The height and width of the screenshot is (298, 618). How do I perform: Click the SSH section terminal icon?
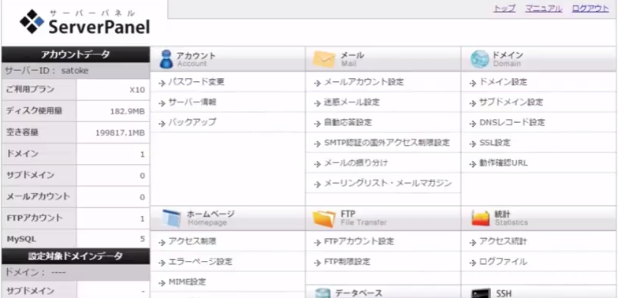(481, 293)
